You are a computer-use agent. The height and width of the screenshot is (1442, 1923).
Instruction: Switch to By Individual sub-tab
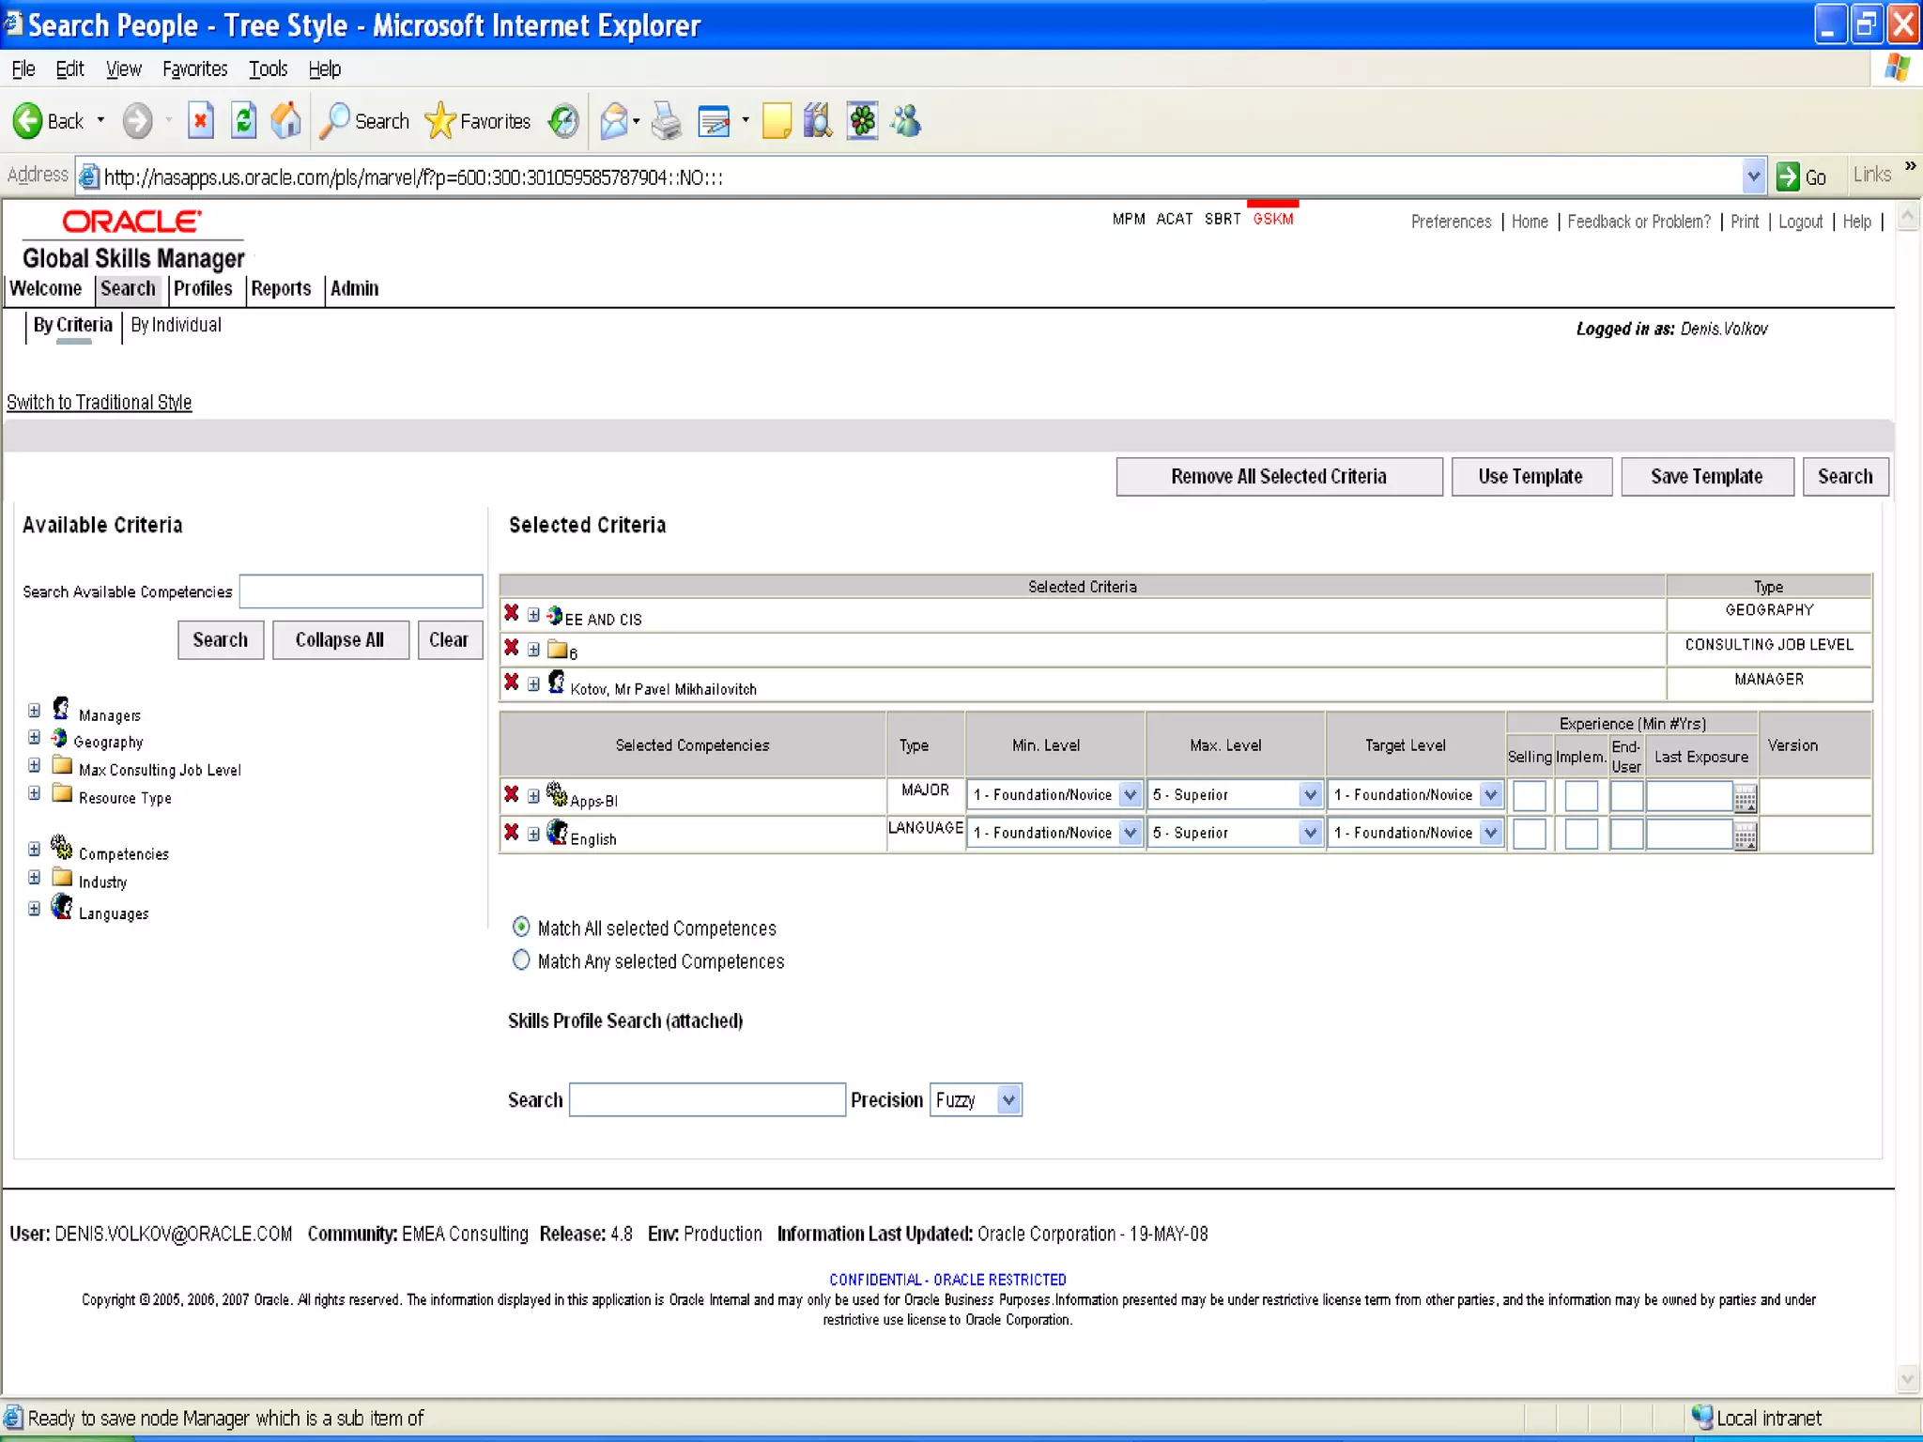pyautogui.click(x=176, y=325)
